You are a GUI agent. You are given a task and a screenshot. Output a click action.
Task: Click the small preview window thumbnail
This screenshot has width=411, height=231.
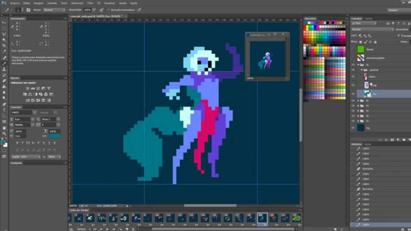[267, 58]
